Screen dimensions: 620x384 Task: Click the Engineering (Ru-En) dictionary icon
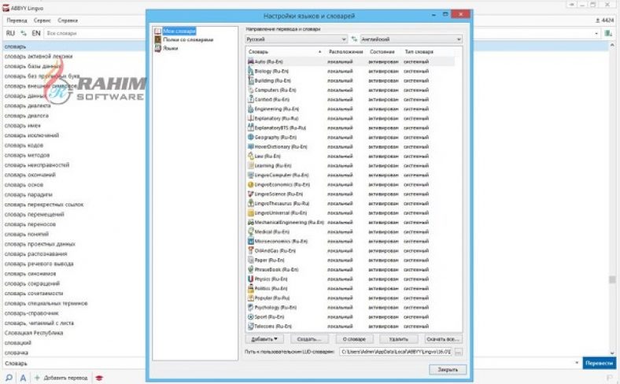coord(250,109)
